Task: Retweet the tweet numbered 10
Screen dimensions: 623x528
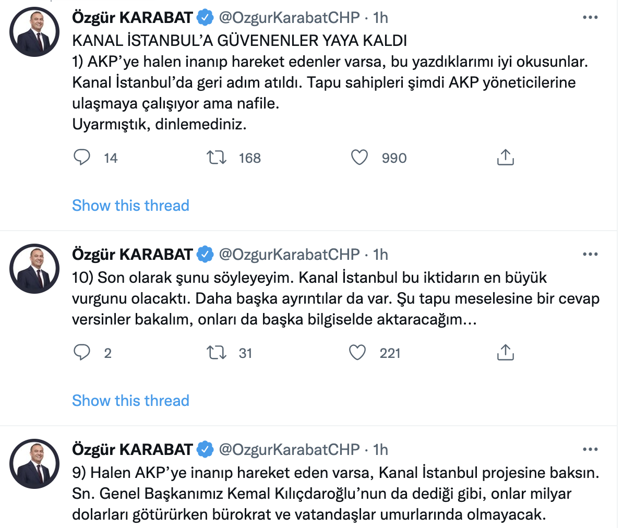Action: point(215,353)
